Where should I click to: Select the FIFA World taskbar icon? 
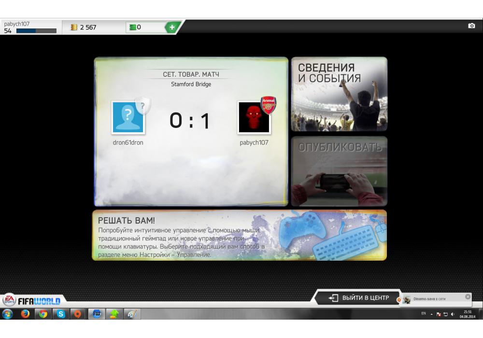[97, 314]
